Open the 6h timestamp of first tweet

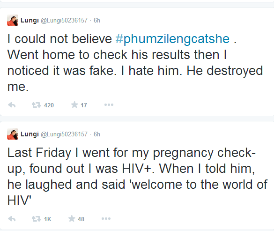pos(97,21)
